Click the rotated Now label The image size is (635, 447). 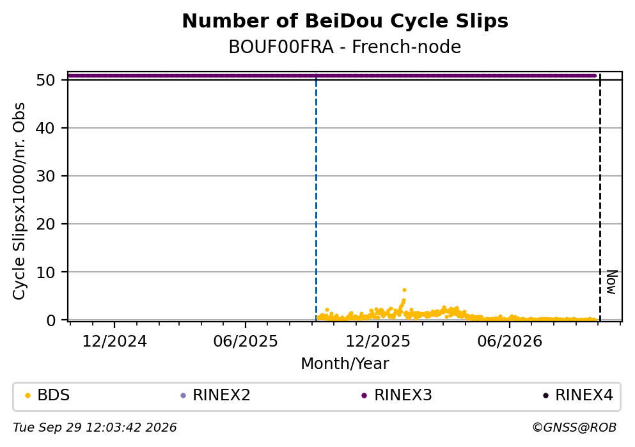pos(611,282)
